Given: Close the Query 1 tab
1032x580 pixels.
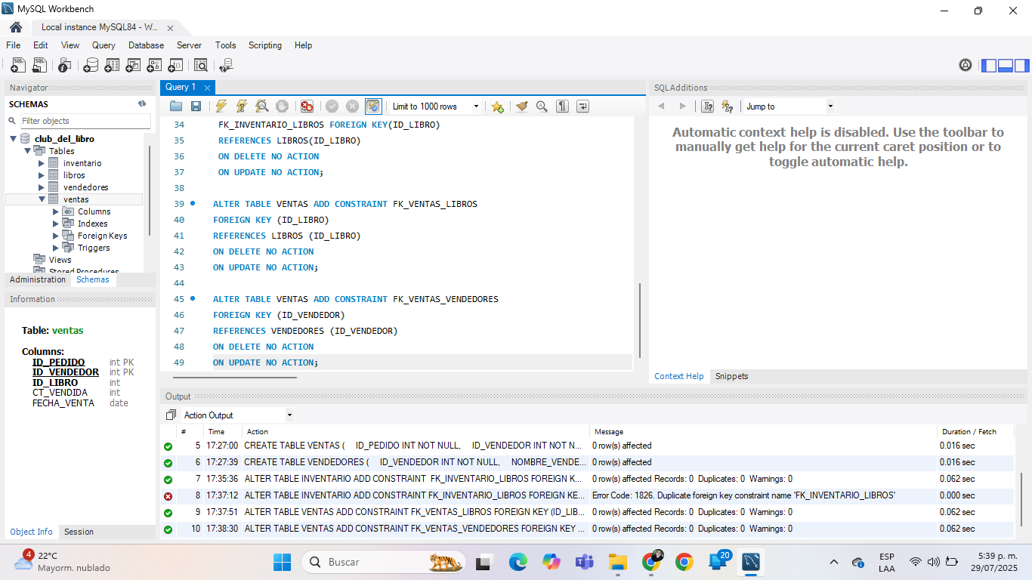Looking at the screenshot, I should pyautogui.click(x=208, y=88).
